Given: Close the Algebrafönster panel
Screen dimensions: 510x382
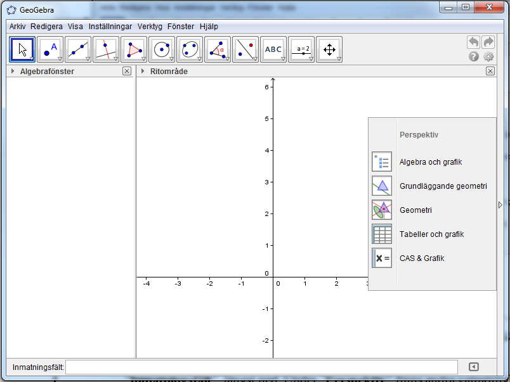Looking at the screenshot, I should click(127, 71).
